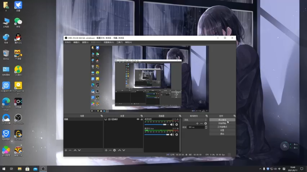Open the 电脑管家 desktop icon

(x=6, y=135)
